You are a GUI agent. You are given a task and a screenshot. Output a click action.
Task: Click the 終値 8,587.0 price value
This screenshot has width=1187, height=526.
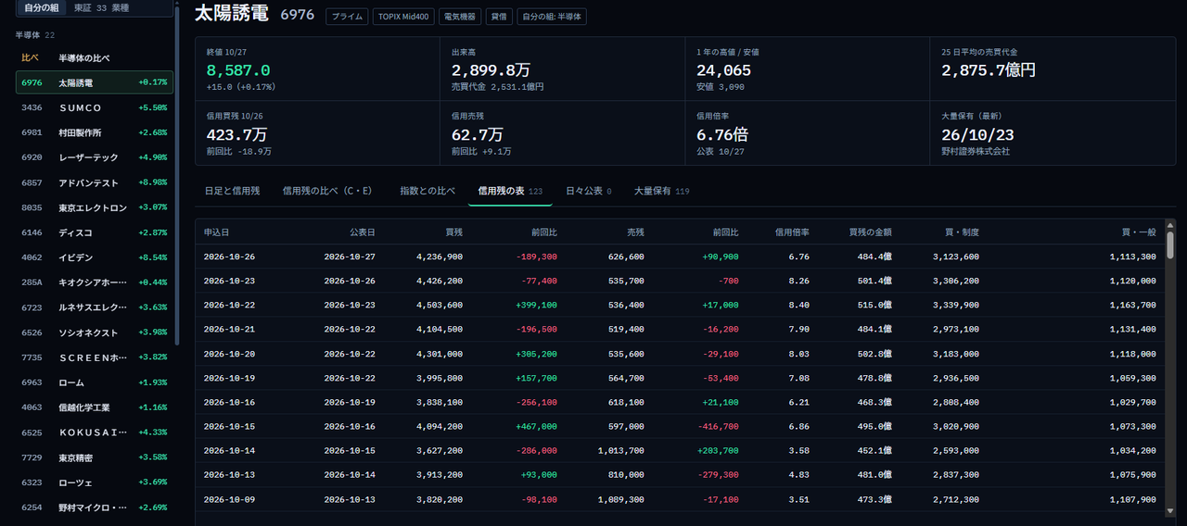pyautogui.click(x=238, y=70)
